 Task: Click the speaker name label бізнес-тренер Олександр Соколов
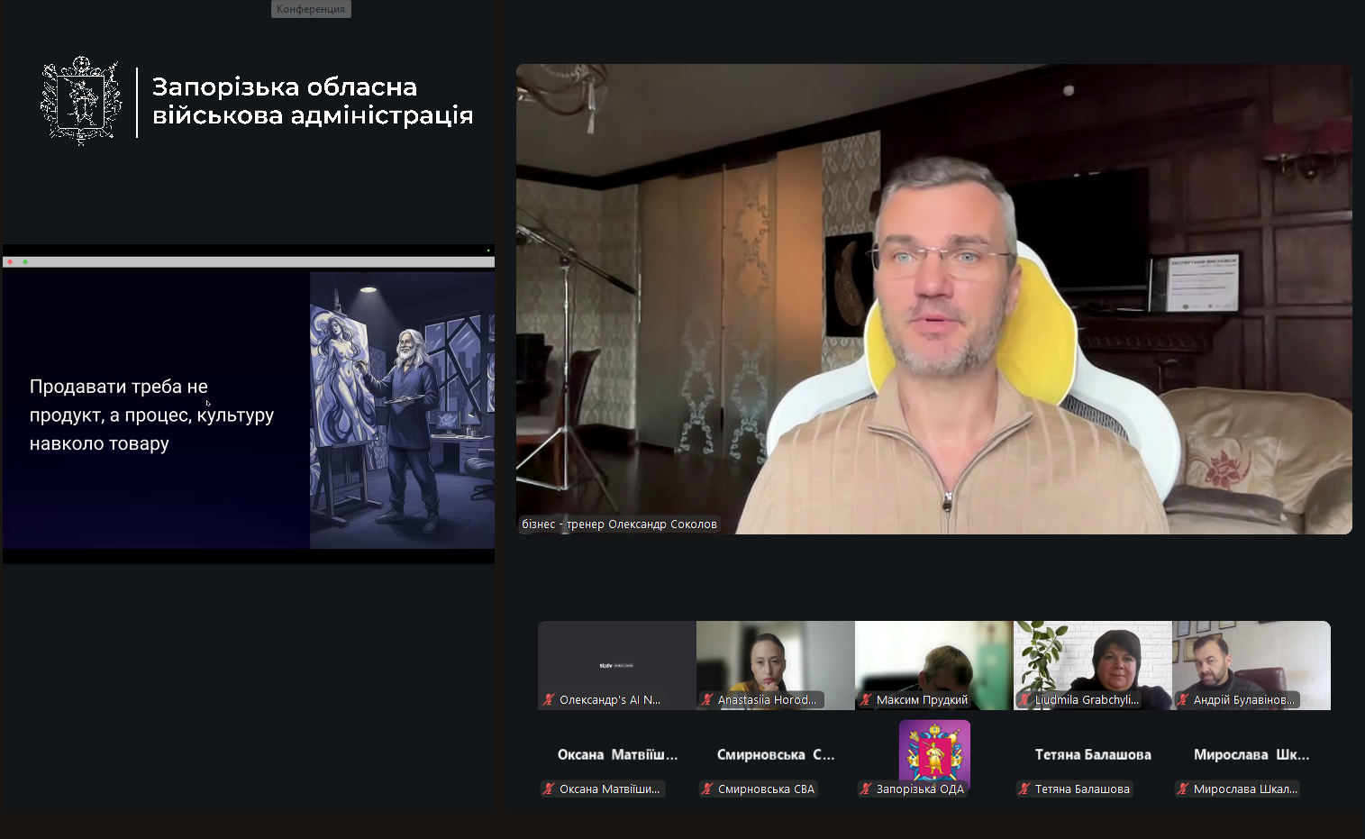619,524
